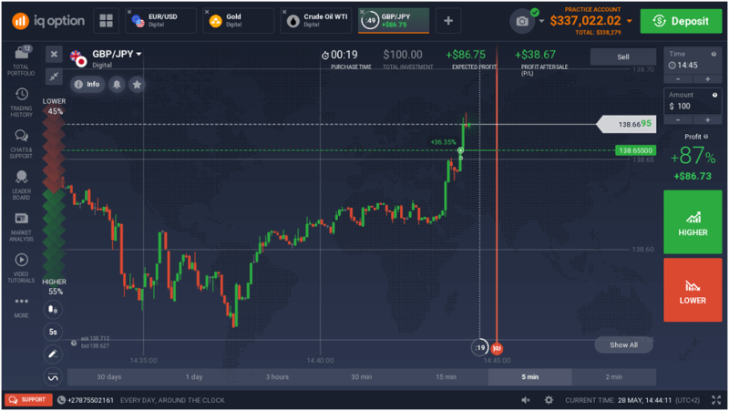
Task: Close the Crude Oil WTI tab
Action: coord(284,12)
